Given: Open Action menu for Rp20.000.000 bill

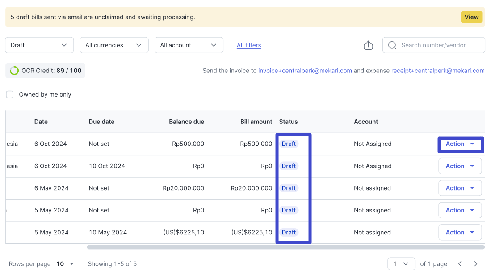Looking at the screenshot, I should 460,188.
